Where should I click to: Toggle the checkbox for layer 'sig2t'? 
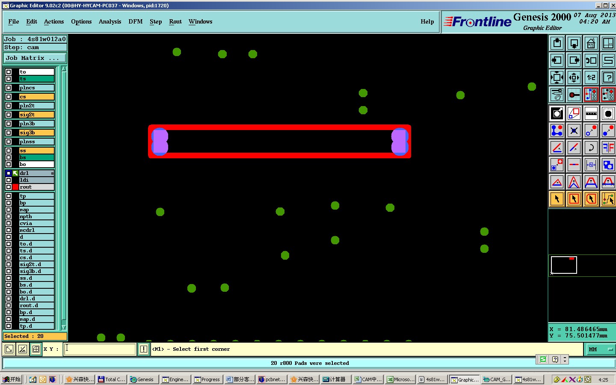9,115
